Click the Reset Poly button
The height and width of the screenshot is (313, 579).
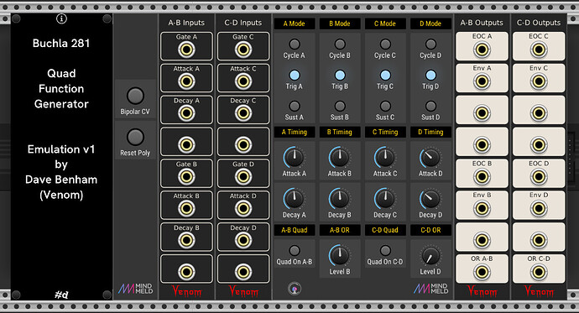[x=135, y=138]
